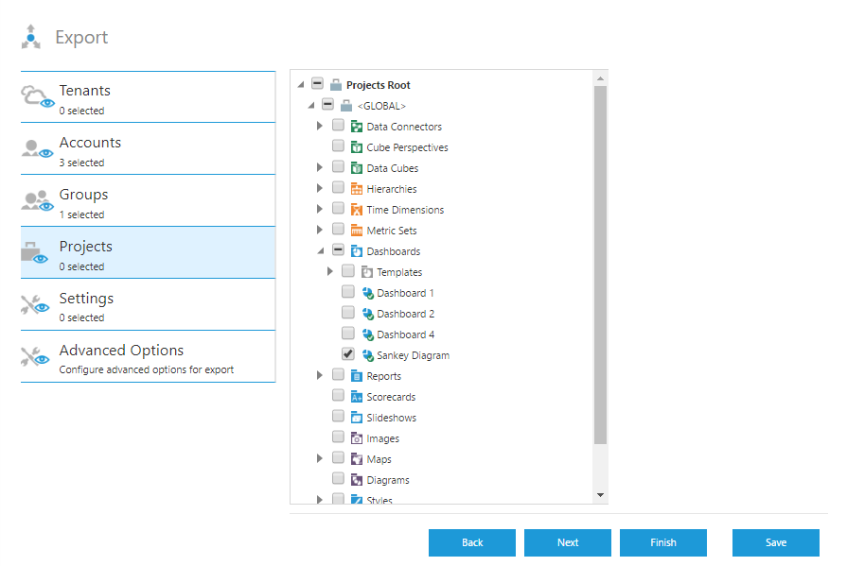Enable the Slideshows checkbox
Screen dimensions: 847x566
338,417
